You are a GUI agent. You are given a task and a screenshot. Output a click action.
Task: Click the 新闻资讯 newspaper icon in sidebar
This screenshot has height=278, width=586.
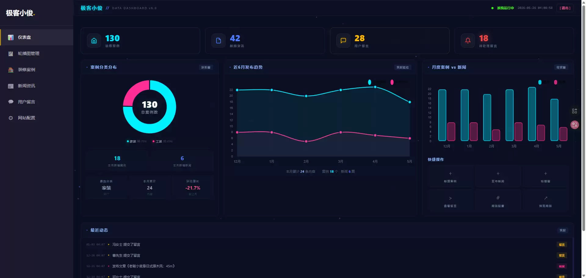point(11,86)
